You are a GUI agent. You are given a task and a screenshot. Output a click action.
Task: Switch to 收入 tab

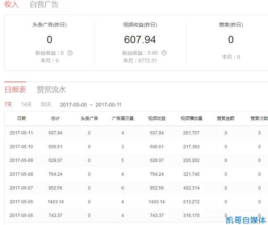coord(12,4)
